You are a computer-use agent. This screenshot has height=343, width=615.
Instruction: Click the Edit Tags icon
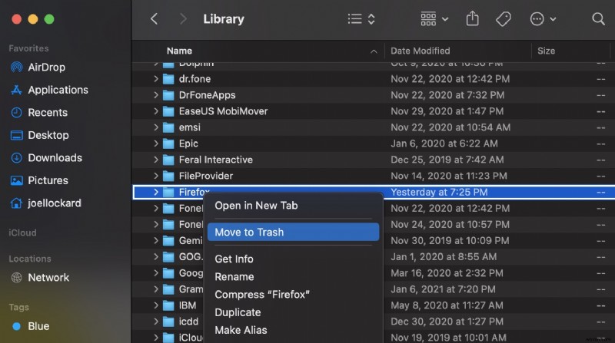[x=504, y=19]
